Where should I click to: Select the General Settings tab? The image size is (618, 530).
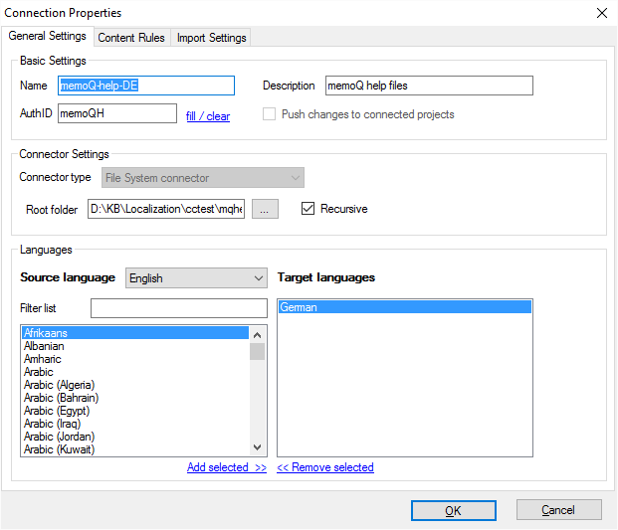(x=47, y=37)
